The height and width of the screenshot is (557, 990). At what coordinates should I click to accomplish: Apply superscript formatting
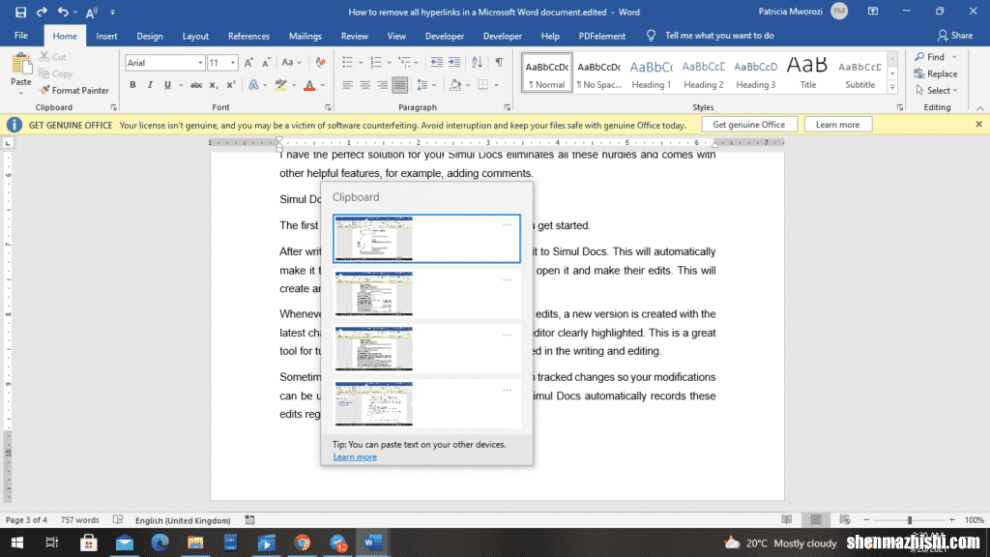(x=231, y=85)
